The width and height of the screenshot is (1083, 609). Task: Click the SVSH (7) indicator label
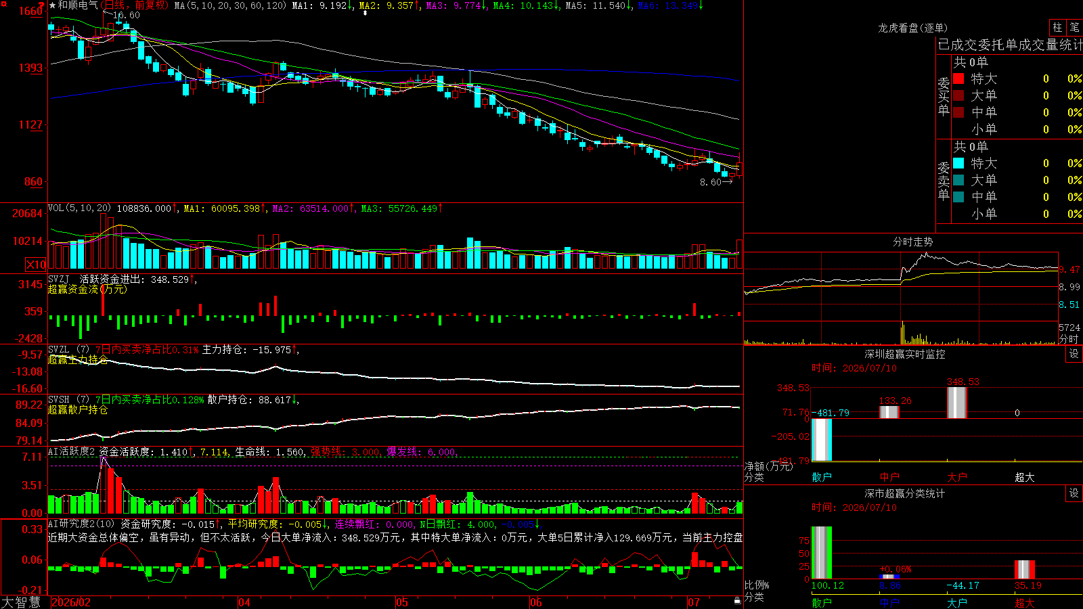tap(68, 400)
